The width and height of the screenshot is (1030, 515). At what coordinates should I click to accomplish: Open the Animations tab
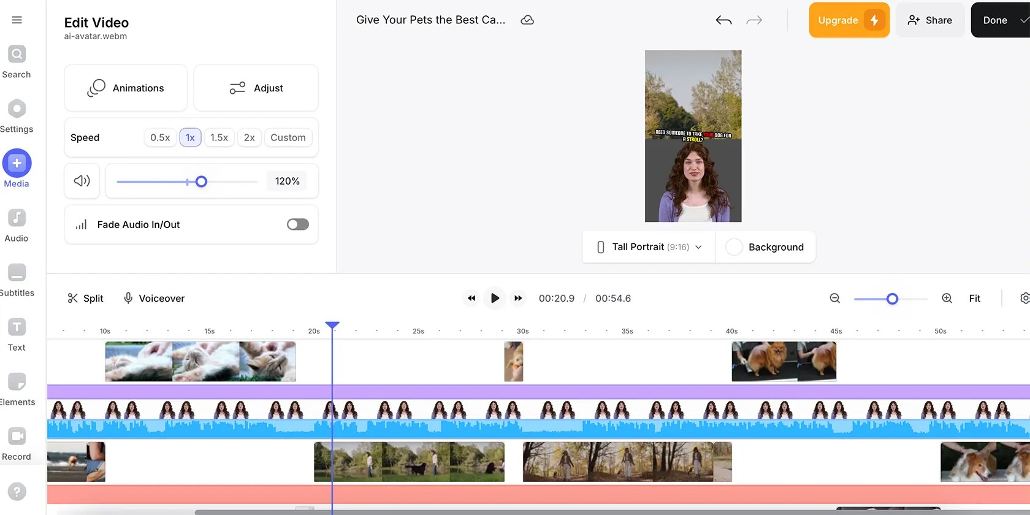(126, 88)
